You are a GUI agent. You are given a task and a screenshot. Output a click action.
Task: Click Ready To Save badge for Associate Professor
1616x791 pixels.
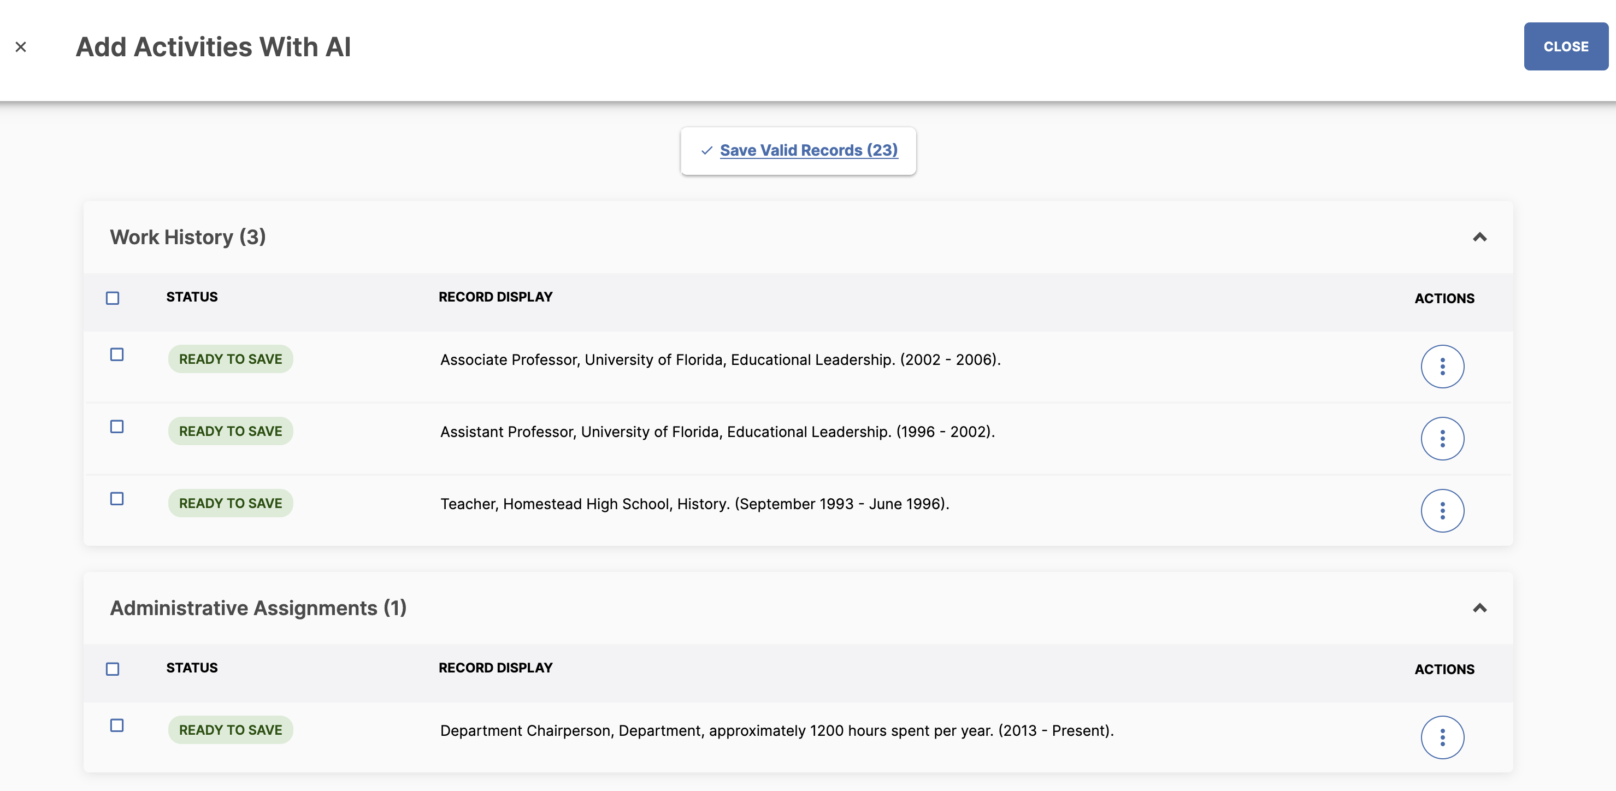click(231, 359)
